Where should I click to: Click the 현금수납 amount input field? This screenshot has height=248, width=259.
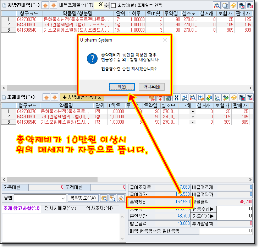coord(234,209)
